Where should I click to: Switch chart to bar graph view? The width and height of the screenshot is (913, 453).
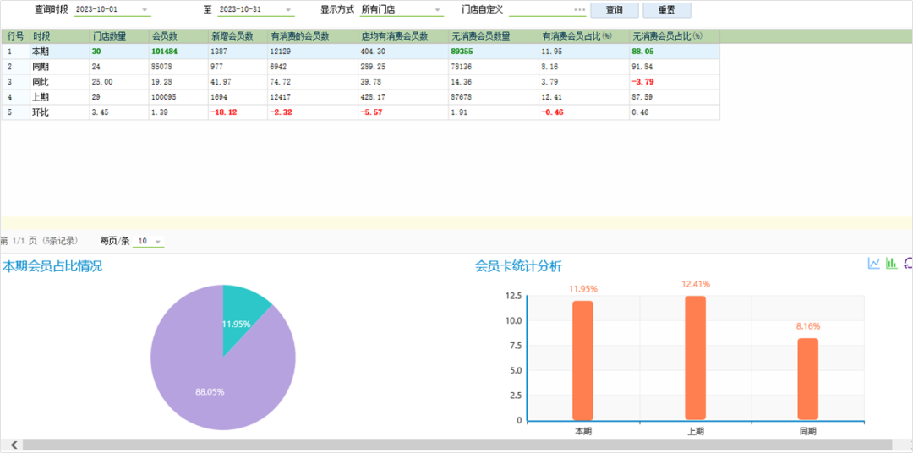(x=891, y=263)
